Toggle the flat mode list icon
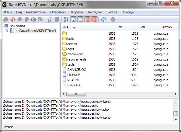Screen dimensions: 181x132 tap(66, 19)
